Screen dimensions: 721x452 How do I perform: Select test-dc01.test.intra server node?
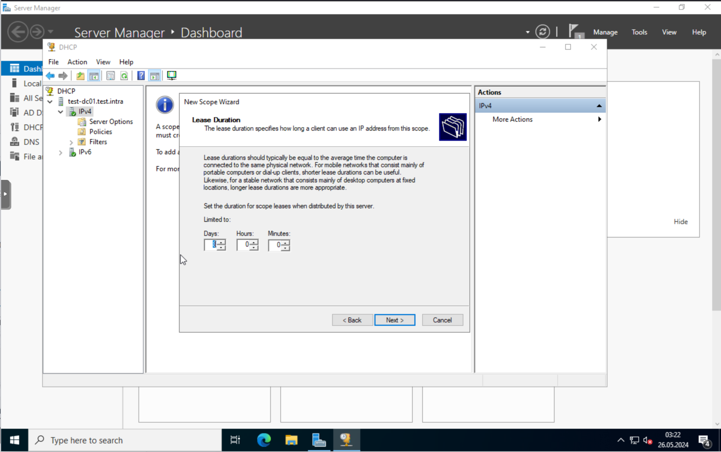click(95, 101)
